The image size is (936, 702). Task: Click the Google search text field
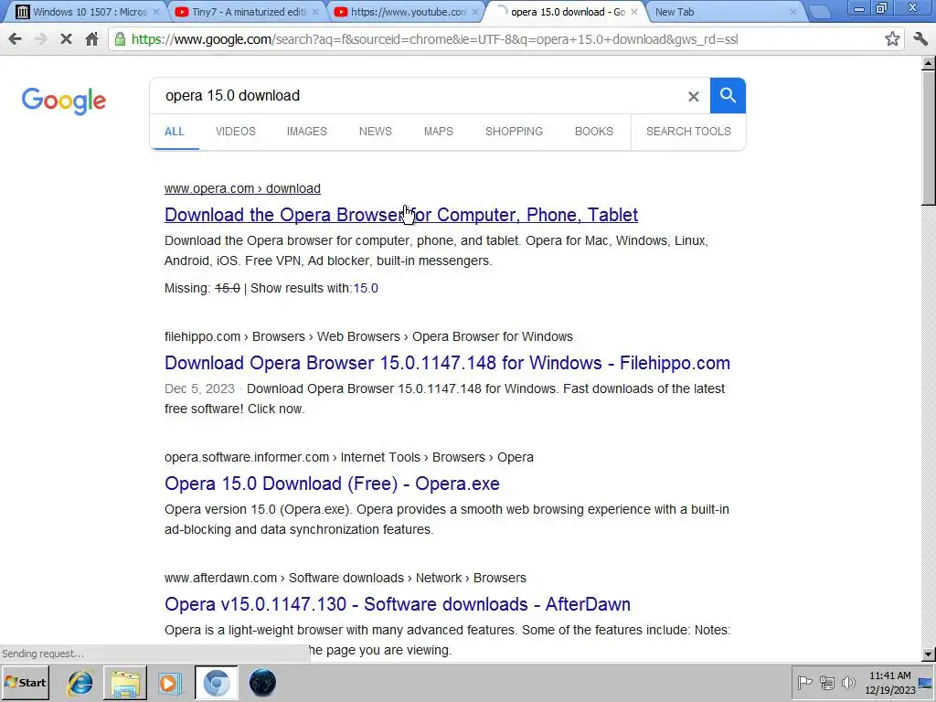tap(418, 95)
